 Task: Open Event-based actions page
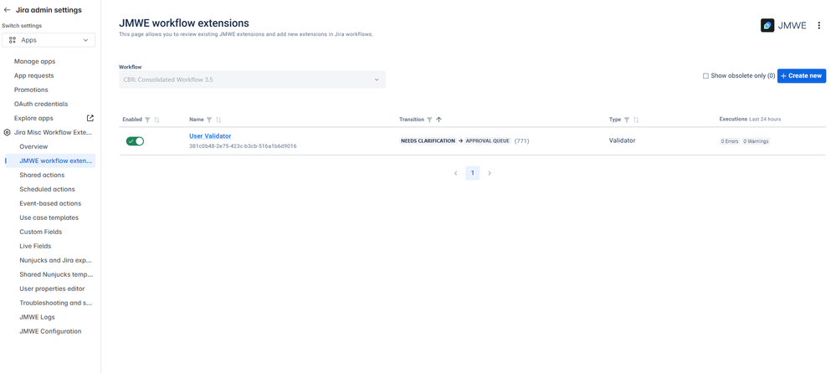[x=50, y=203]
